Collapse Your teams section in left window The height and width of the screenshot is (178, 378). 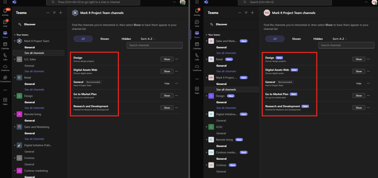pyautogui.click(x=15, y=35)
